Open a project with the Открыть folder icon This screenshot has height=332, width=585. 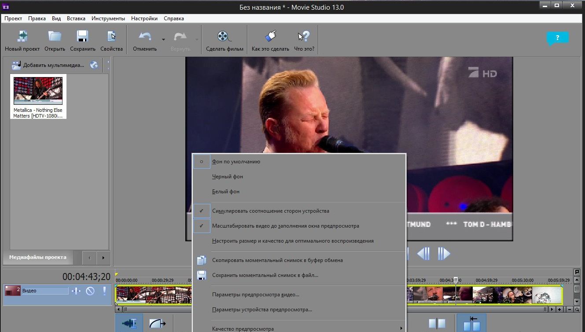55,36
